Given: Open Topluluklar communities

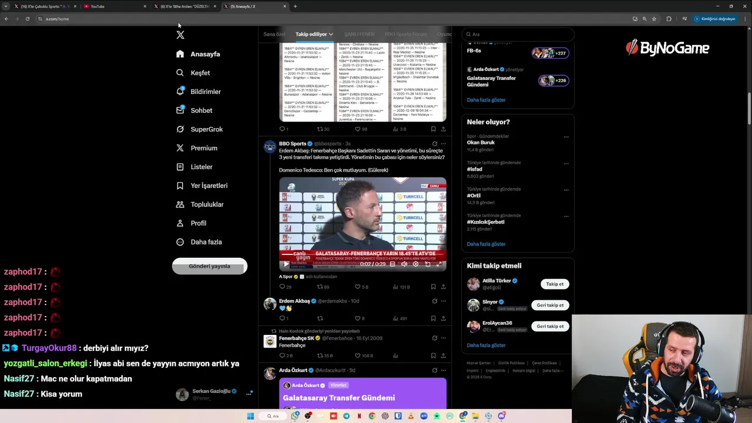Looking at the screenshot, I should coord(199,204).
